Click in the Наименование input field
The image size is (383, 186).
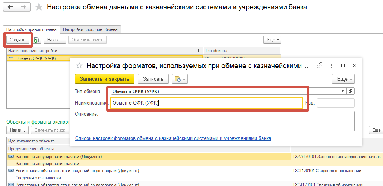coord(206,103)
